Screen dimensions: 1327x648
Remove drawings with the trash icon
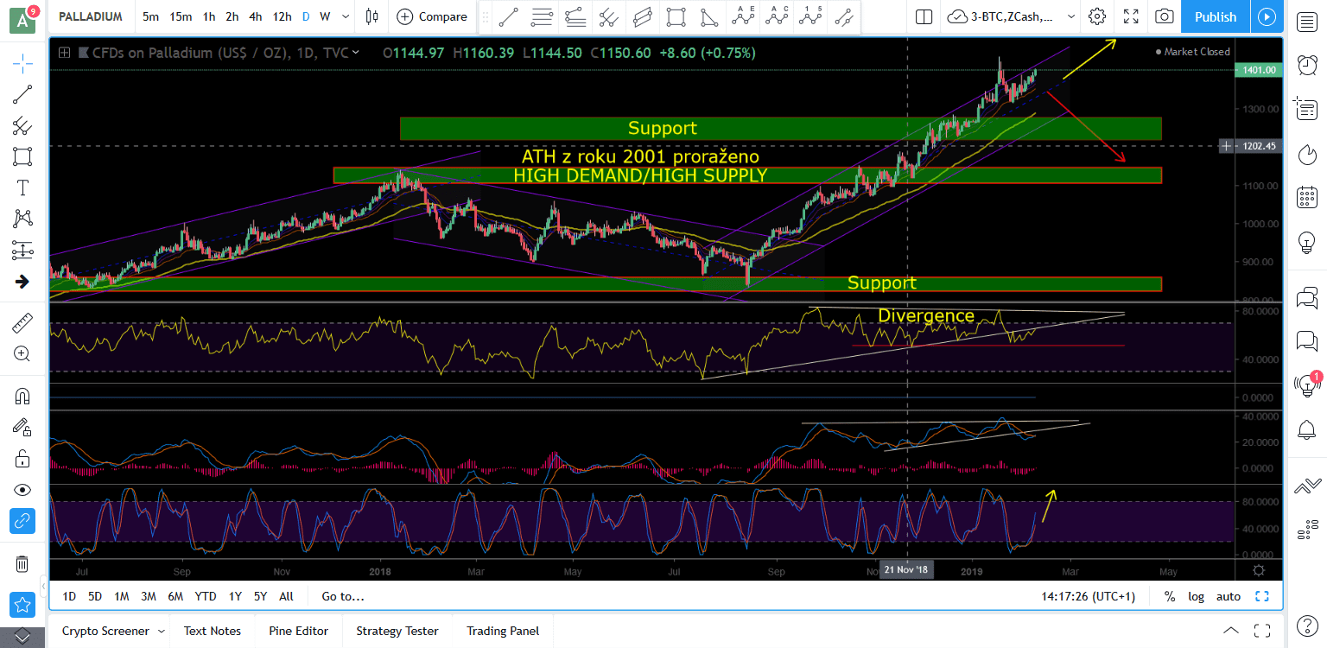(x=22, y=564)
